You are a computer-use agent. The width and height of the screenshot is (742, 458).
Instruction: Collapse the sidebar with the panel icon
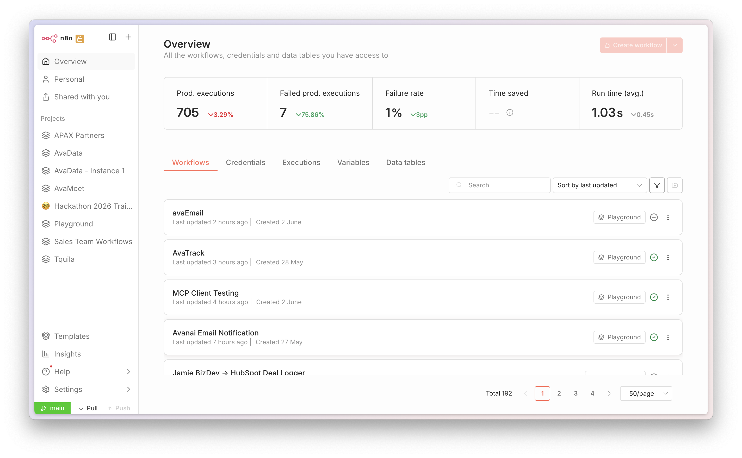pyautogui.click(x=113, y=37)
